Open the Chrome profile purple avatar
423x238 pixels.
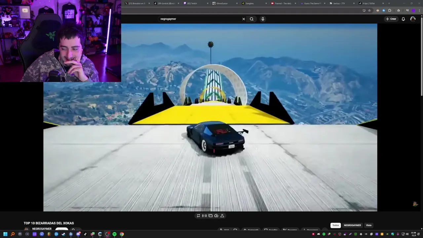pos(413,10)
